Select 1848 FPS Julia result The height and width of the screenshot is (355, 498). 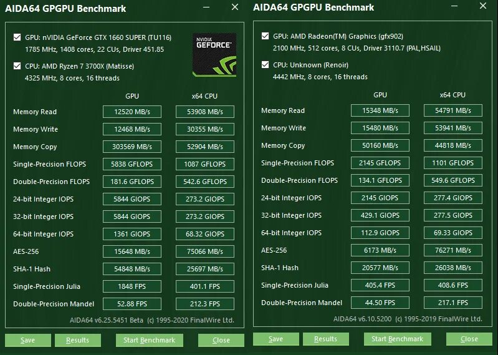[132, 286]
